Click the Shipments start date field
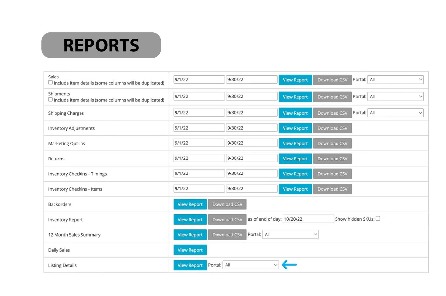 [x=199, y=97]
